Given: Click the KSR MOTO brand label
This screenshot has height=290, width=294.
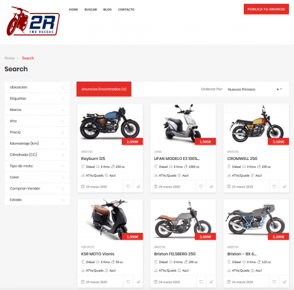Looking at the screenshot, I should (x=88, y=247).
